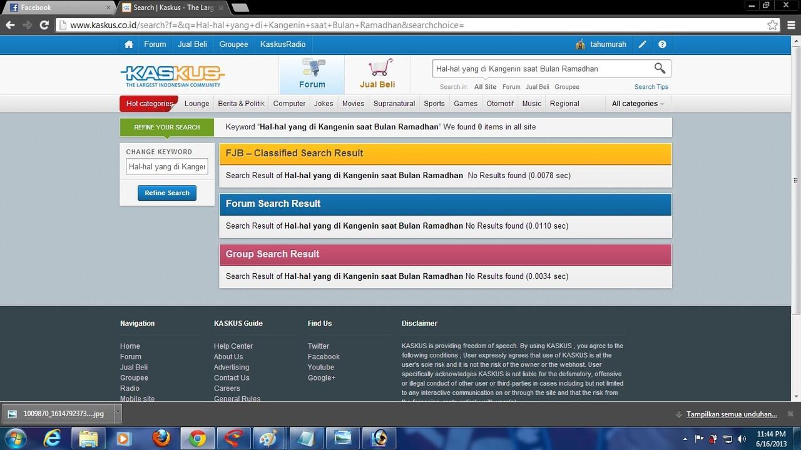This screenshot has height=450, width=801.
Task: Open Windows Media Player taskbar icon
Action: pos(125,438)
